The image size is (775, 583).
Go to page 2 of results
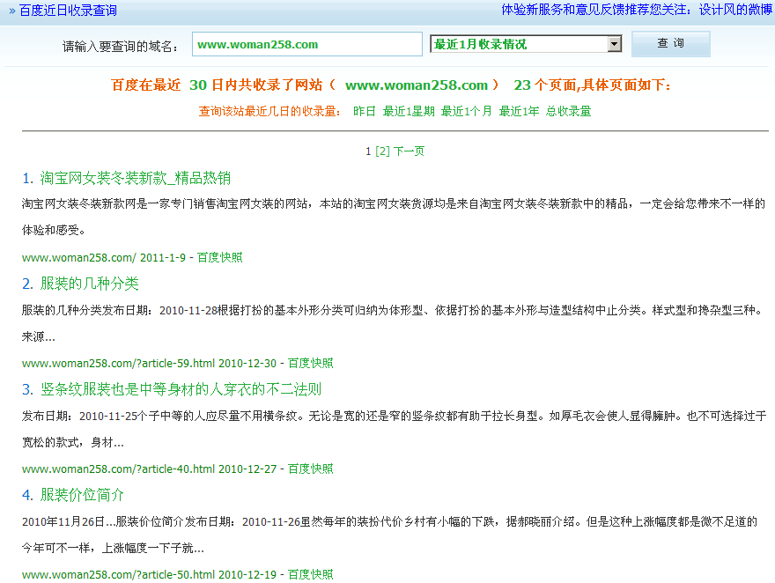tap(382, 151)
